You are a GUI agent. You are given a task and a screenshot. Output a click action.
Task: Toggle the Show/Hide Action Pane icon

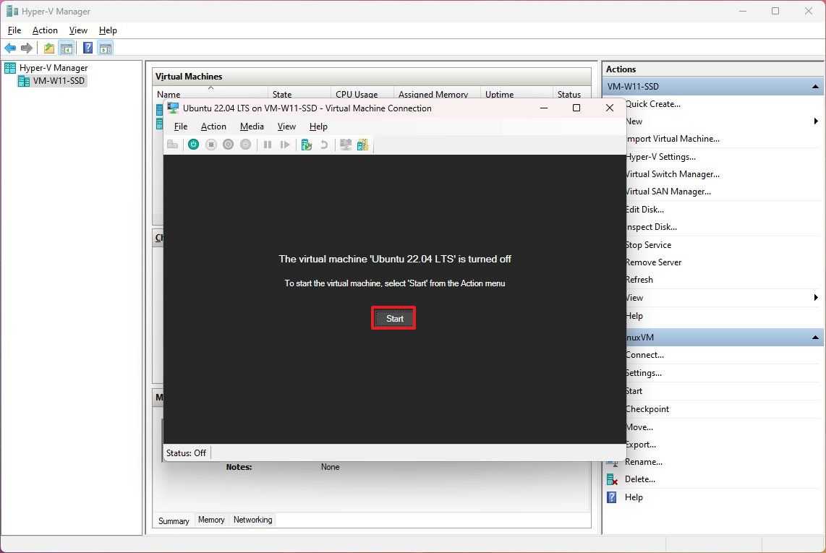click(x=106, y=48)
